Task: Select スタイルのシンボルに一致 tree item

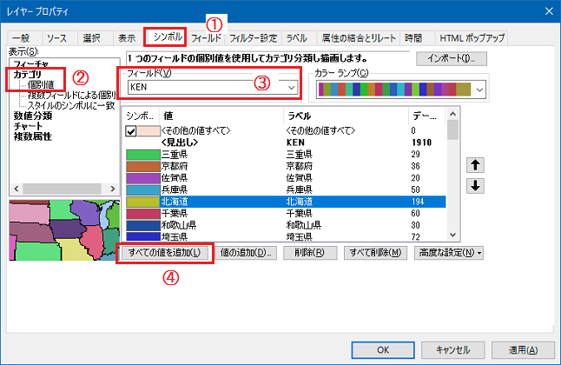Action: (71, 106)
